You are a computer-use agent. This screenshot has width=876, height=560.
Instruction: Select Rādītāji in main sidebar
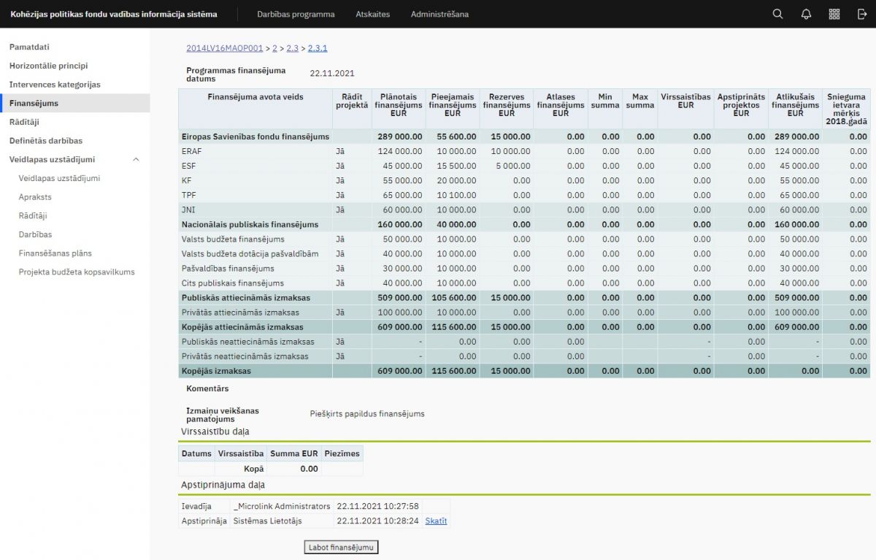click(24, 122)
